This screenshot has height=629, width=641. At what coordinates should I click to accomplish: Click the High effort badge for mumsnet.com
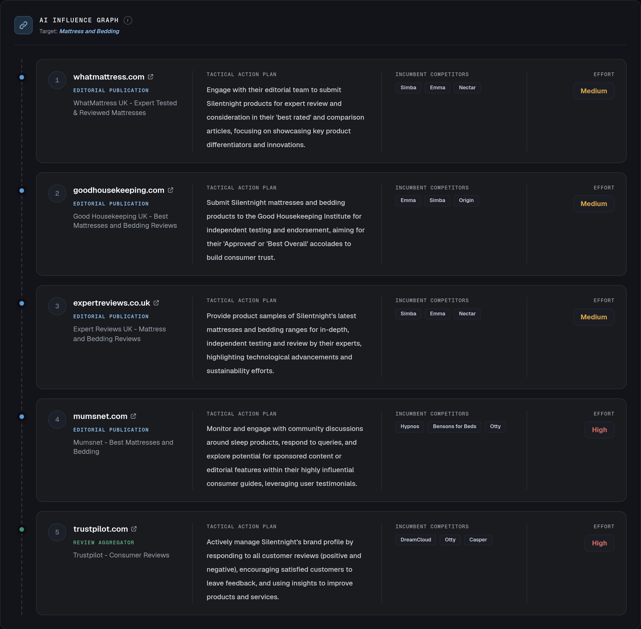[599, 430]
